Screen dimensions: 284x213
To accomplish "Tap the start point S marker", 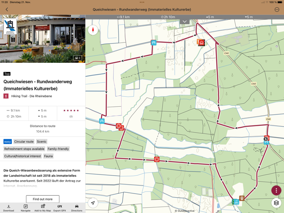I will [x=266, y=139].
